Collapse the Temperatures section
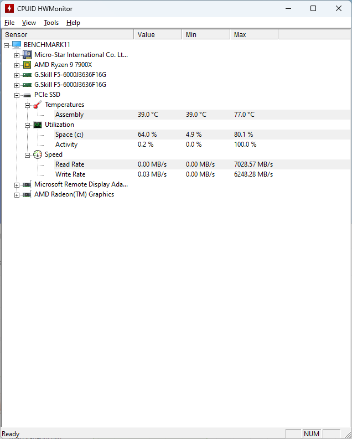 (x=27, y=105)
